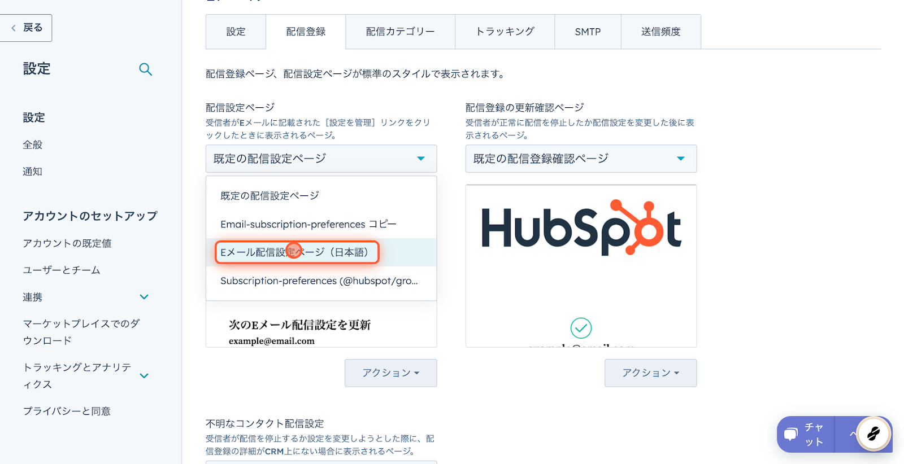
Task: Choose Subscription-preferences (@hubspot/gro... option
Action: (321, 281)
